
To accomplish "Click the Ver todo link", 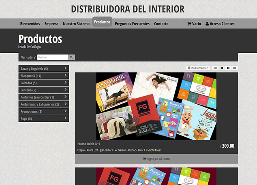I will tap(27, 58).
